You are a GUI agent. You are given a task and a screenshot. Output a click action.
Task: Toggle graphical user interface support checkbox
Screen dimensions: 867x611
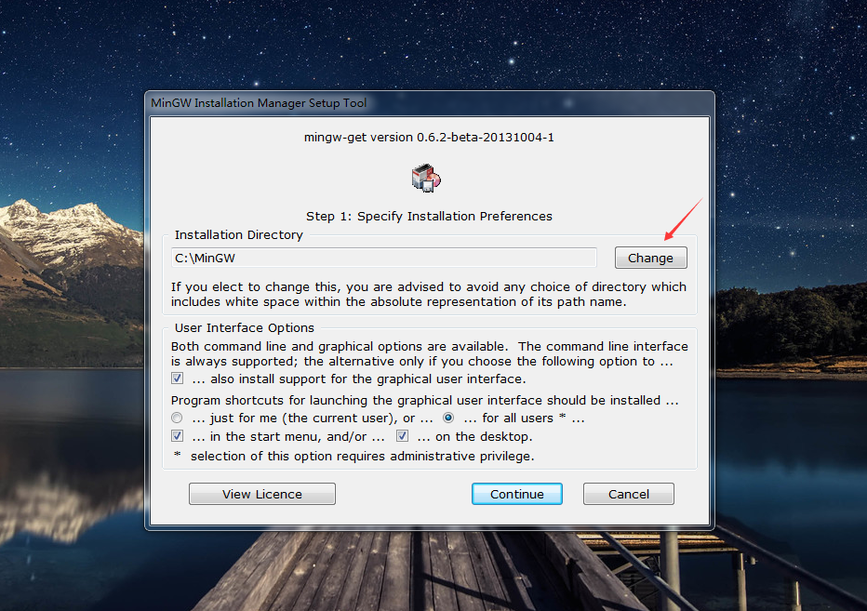(178, 379)
